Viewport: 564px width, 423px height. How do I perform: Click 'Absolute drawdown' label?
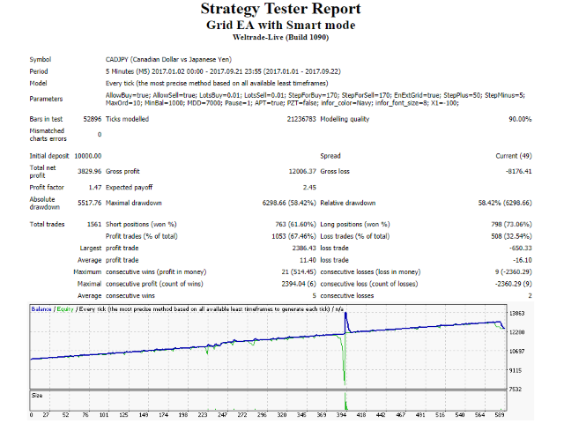tap(45, 204)
